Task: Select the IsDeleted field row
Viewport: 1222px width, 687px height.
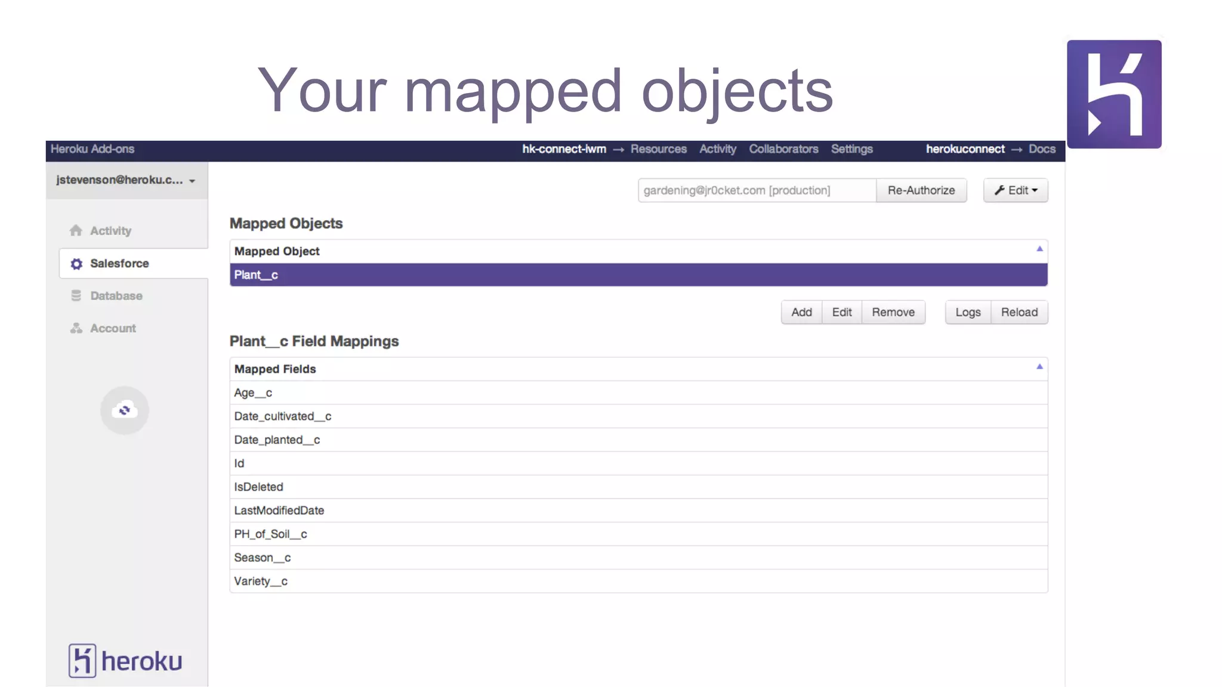Action: (638, 487)
